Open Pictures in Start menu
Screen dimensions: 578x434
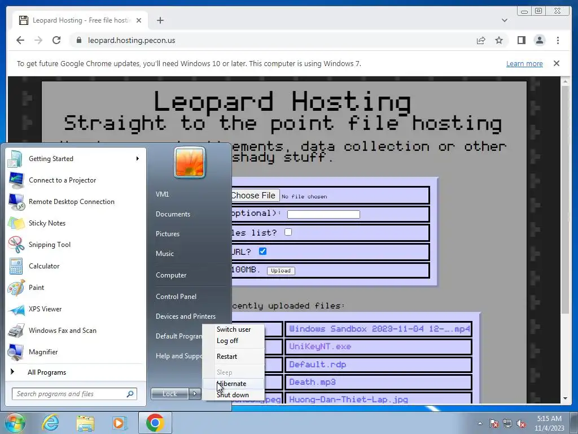[x=168, y=234]
